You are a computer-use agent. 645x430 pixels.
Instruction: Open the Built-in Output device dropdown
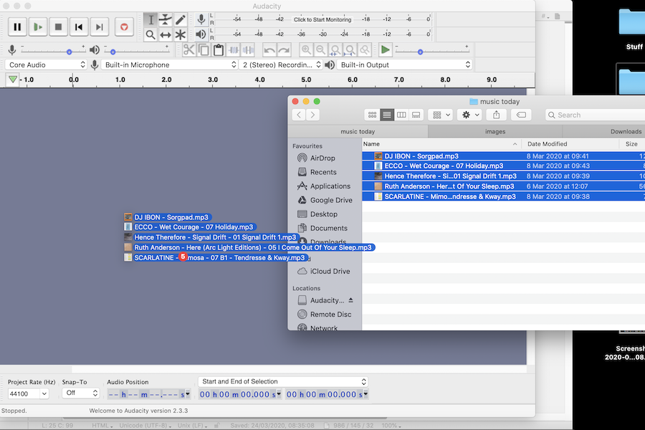(x=404, y=64)
